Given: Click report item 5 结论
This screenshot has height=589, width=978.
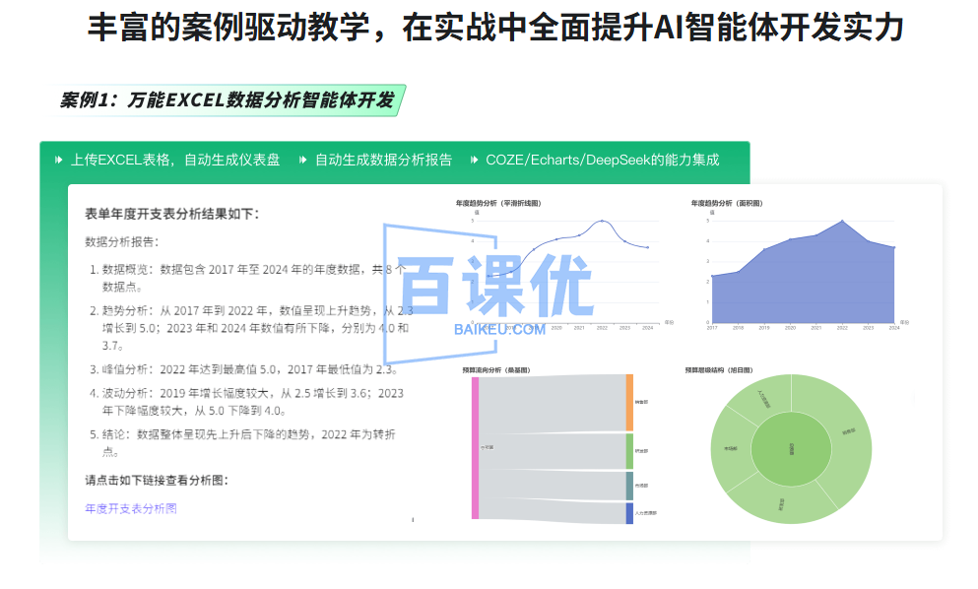Looking at the screenshot, I should pyautogui.click(x=243, y=442).
